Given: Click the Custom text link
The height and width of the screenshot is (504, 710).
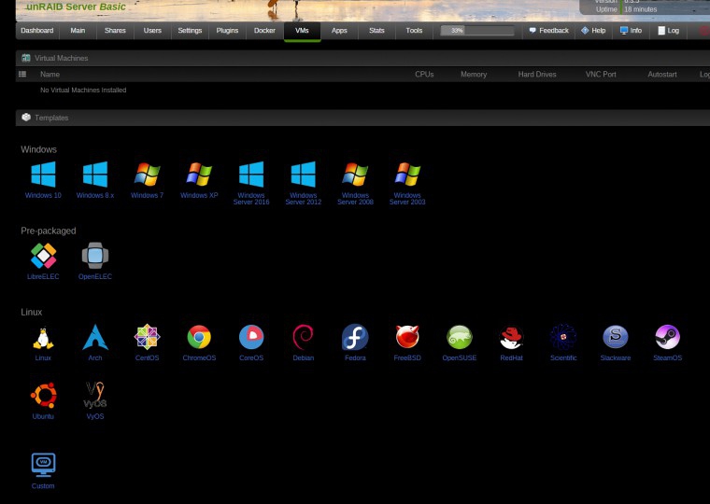Looking at the screenshot, I should [x=43, y=486].
